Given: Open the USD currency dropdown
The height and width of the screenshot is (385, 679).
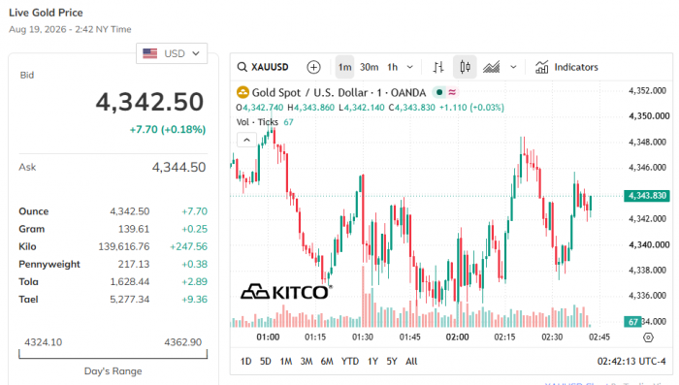Looking at the screenshot, I should (172, 53).
